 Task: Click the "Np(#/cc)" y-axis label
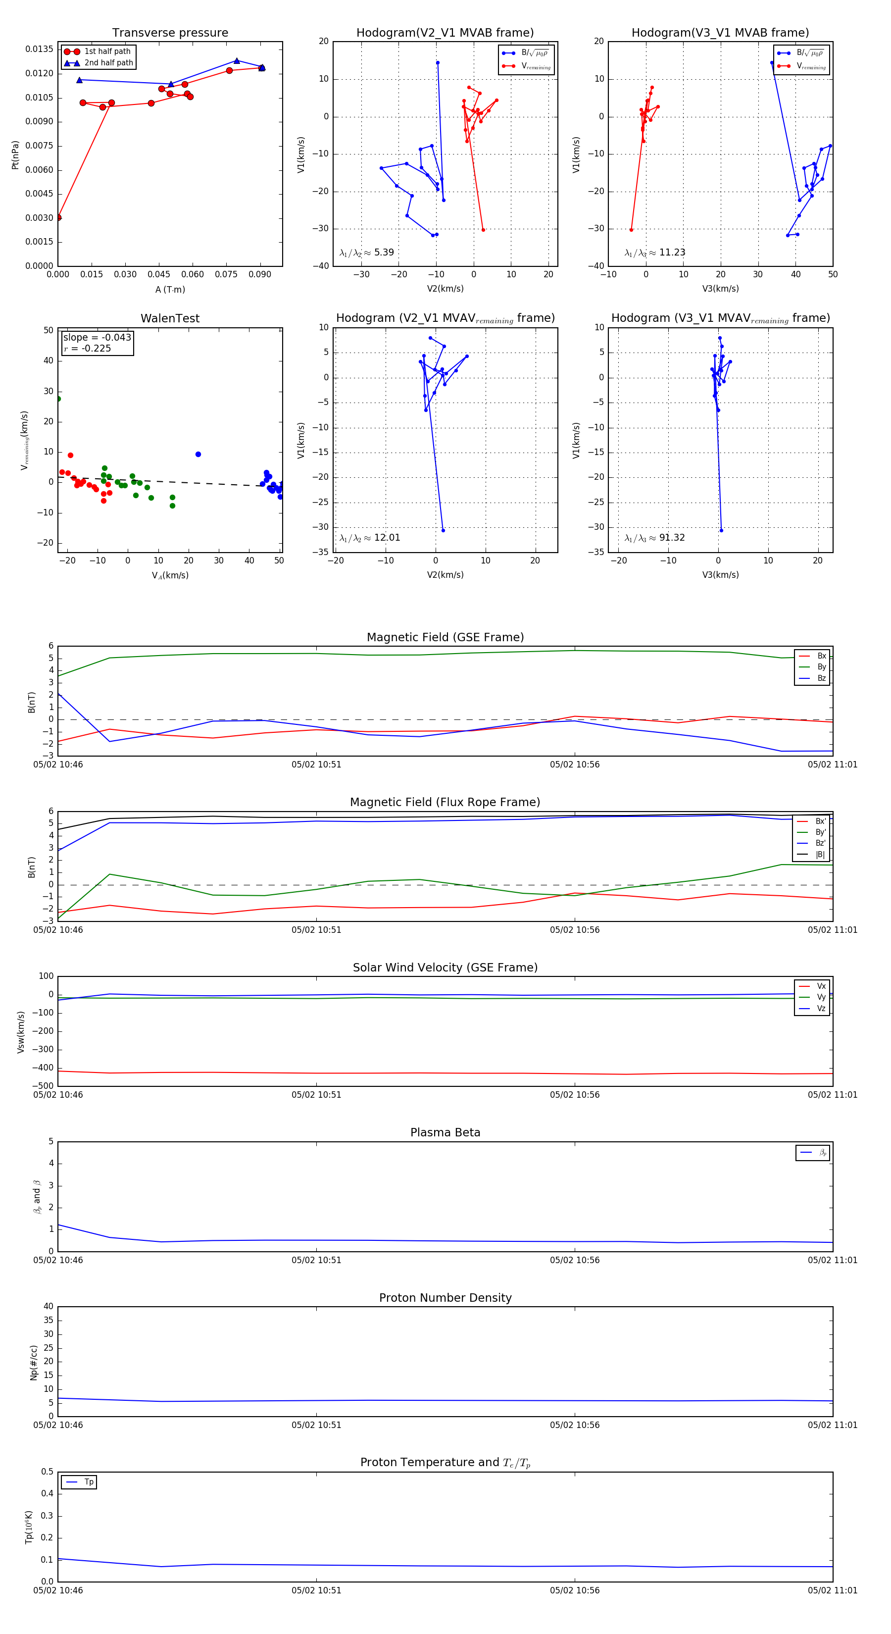point(34,1362)
